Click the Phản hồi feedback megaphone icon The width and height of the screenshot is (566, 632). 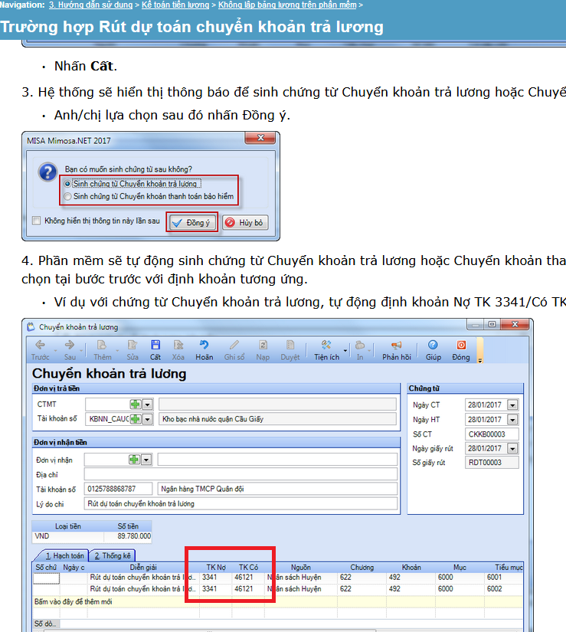[397, 345]
